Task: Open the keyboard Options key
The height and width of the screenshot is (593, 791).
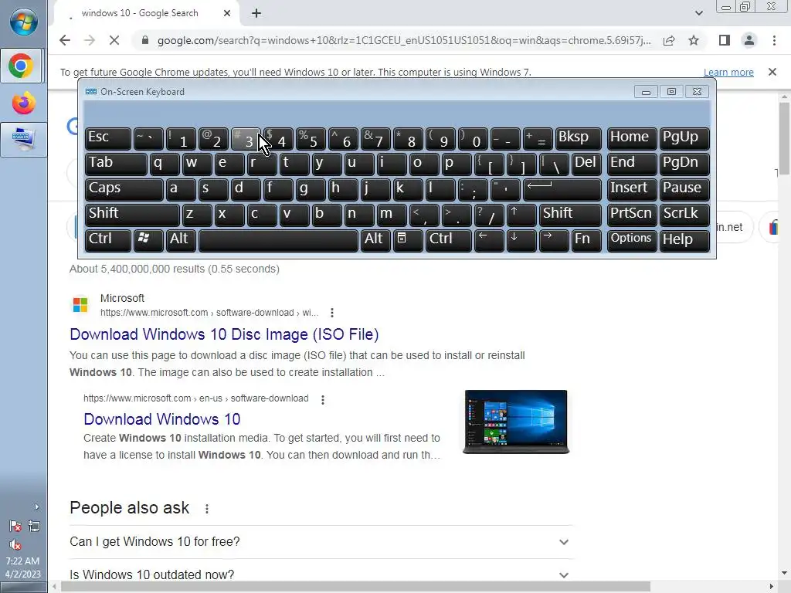Action: click(632, 241)
